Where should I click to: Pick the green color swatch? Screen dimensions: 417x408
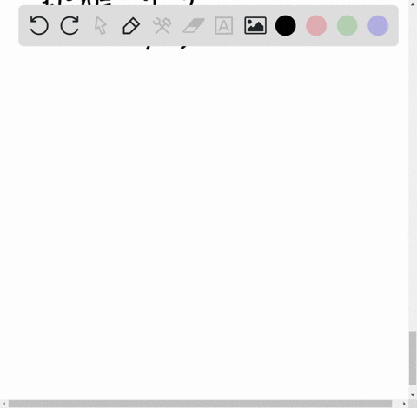tap(347, 26)
